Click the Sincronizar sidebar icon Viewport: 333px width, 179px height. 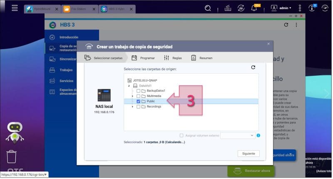click(x=52, y=59)
